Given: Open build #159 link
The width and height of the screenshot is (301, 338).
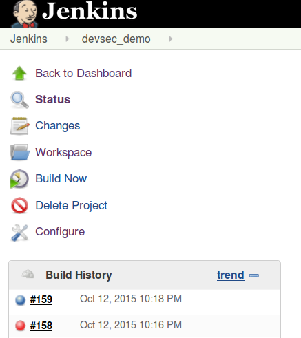Looking at the screenshot, I should coord(41,299).
